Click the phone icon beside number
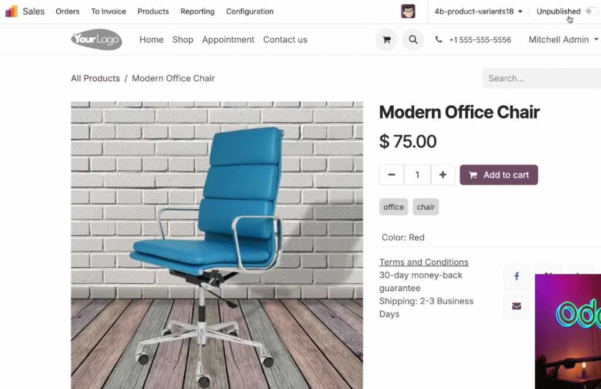The image size is (601, 389). pyautogui.click(x=438, y=39)
